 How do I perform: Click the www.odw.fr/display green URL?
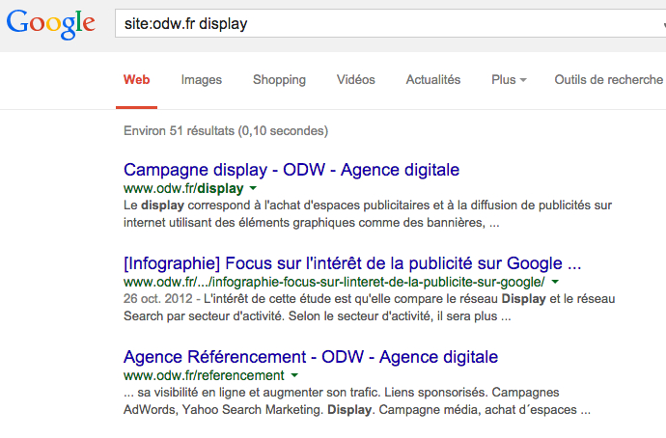(183, 188)
